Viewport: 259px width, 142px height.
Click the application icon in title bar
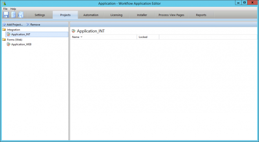pyautogui.click(x=4, y=3)
